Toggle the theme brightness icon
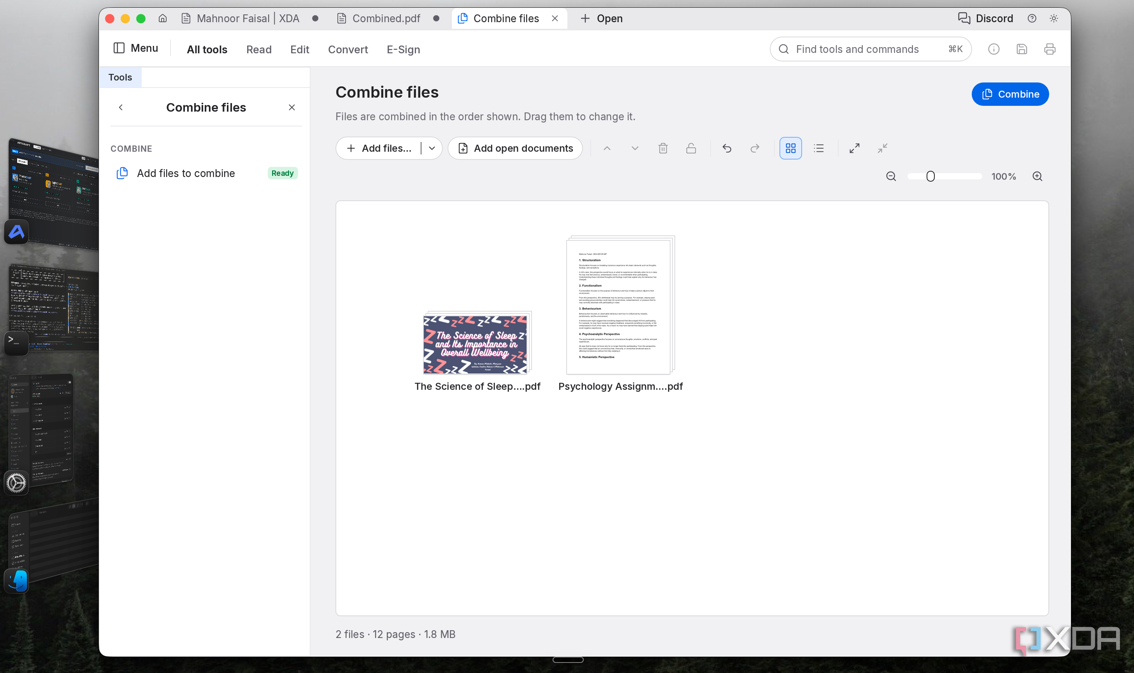 pos(1054,19)
